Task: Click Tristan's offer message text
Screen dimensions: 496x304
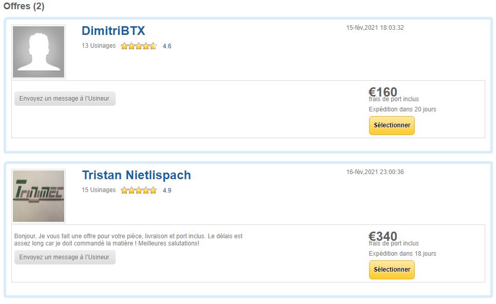Action: pos(128,240)
